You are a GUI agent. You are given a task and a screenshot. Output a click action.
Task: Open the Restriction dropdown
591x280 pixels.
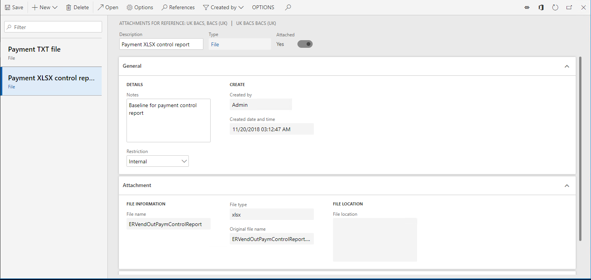pos(184,161)
